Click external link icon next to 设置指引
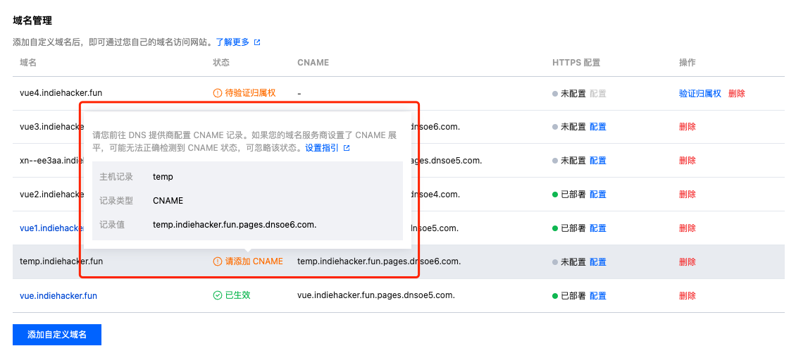 pos(347,148)
